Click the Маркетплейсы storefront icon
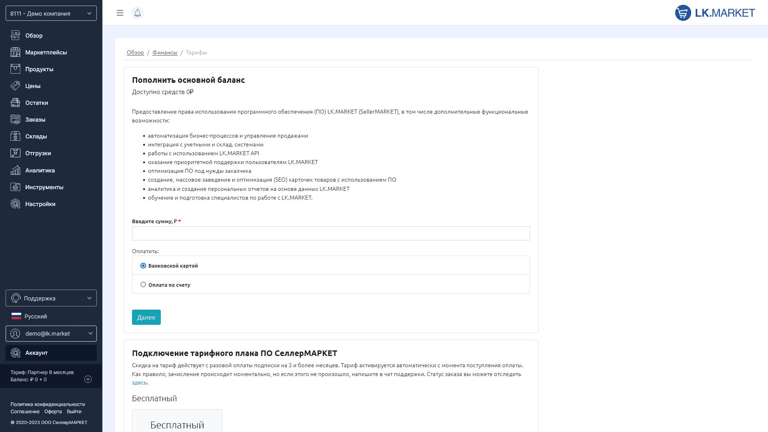 click(15, 52)
